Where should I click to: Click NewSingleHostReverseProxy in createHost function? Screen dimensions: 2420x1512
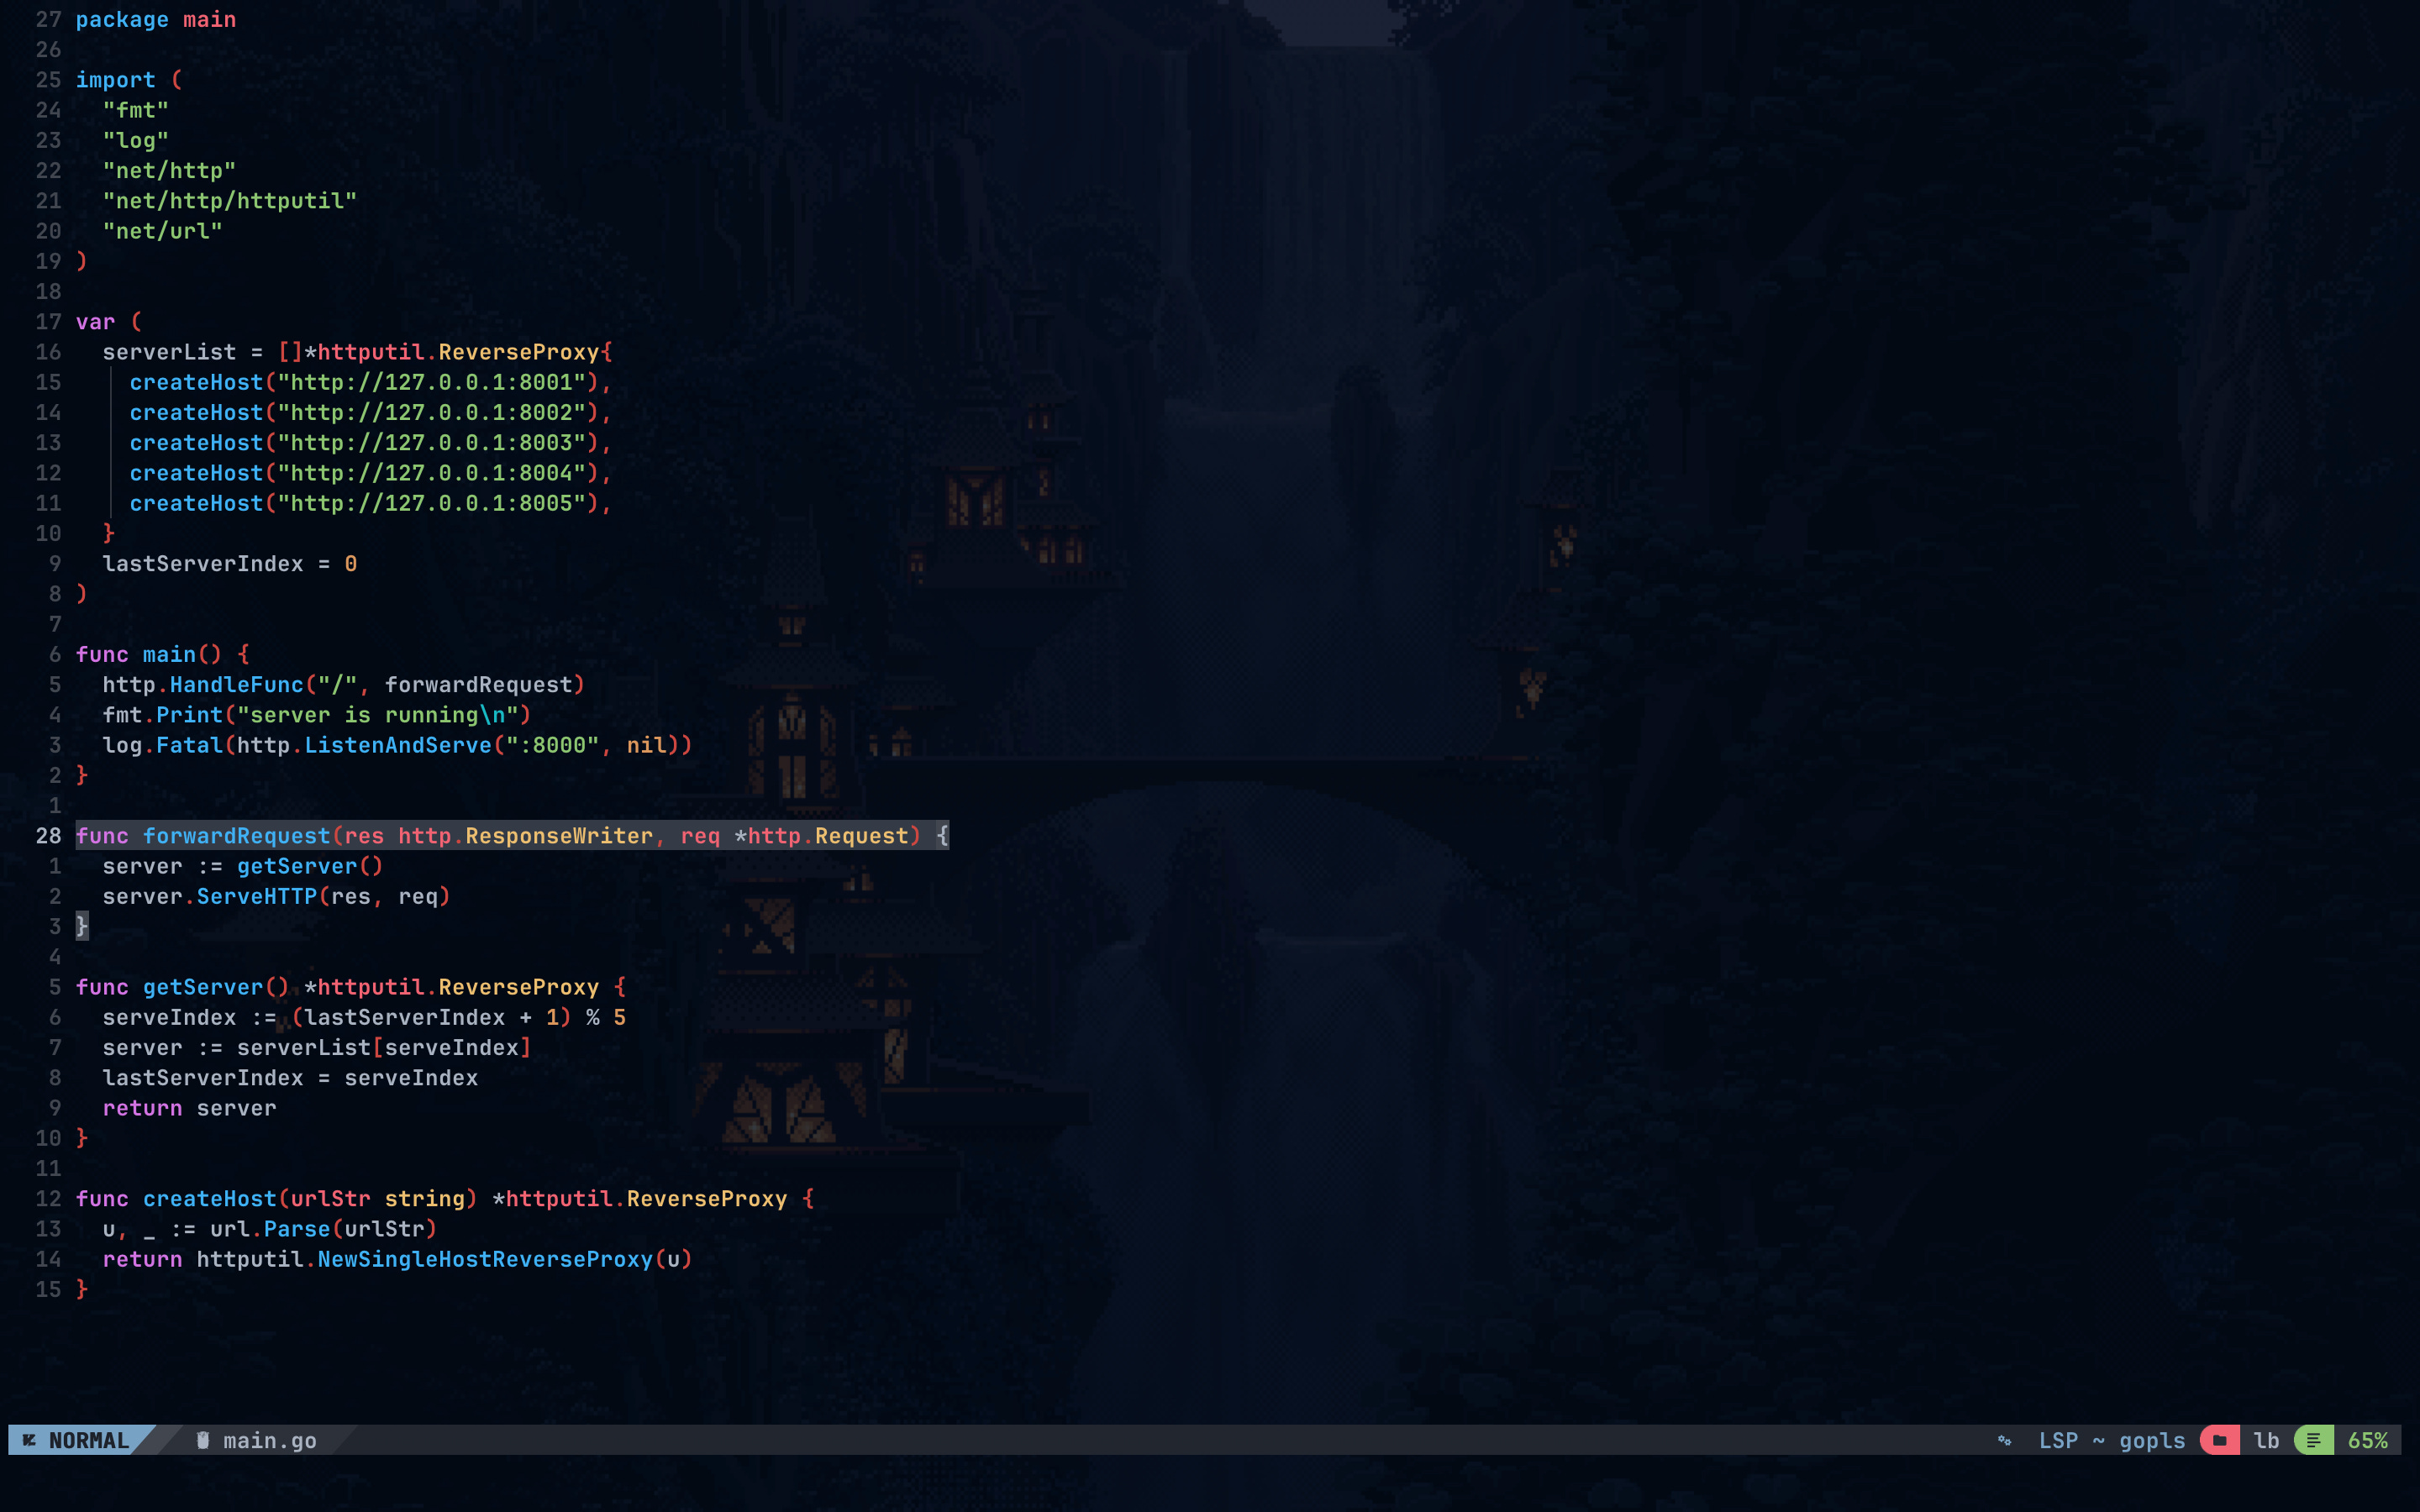click(x=485, y=1259)
